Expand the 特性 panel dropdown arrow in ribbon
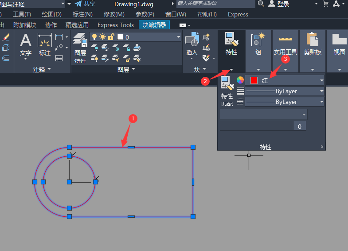 click(231, 69)
